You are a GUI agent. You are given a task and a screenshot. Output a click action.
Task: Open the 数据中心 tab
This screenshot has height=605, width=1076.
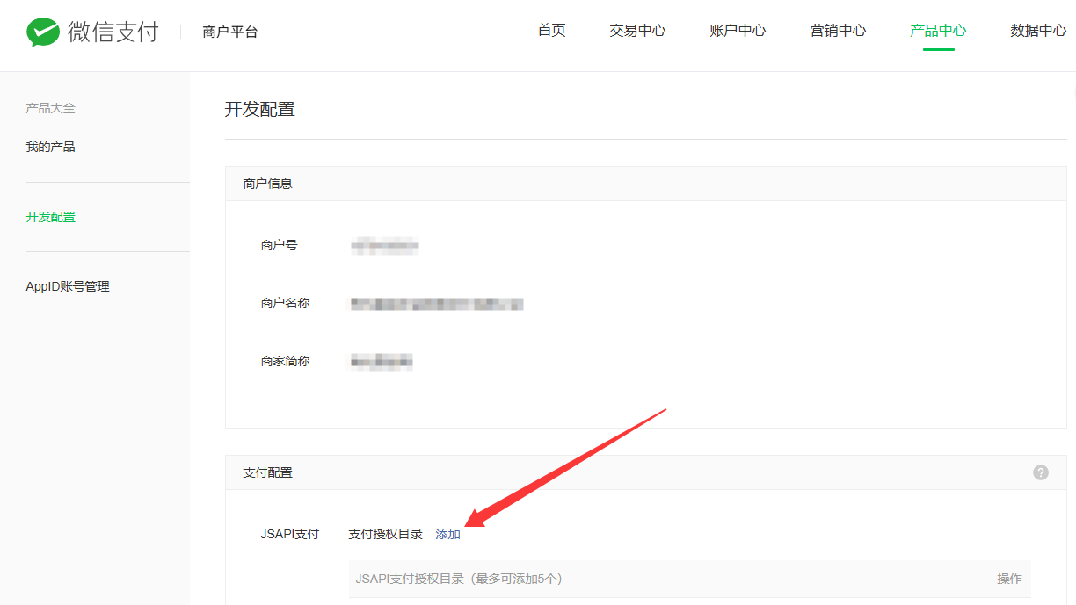point(1038,31)
